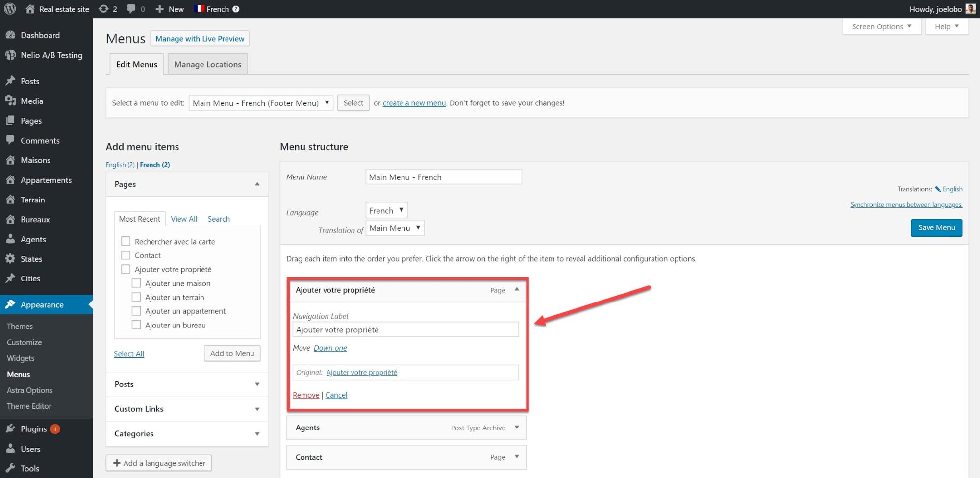Switch to the View All pages tab

[x=184, y=219]
